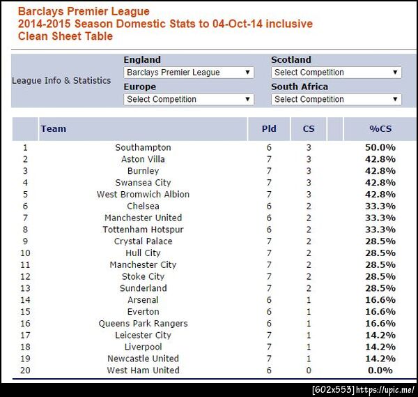Click the Team column header
The width and height of the screenshot is (418, 397).
coord(54,128)
